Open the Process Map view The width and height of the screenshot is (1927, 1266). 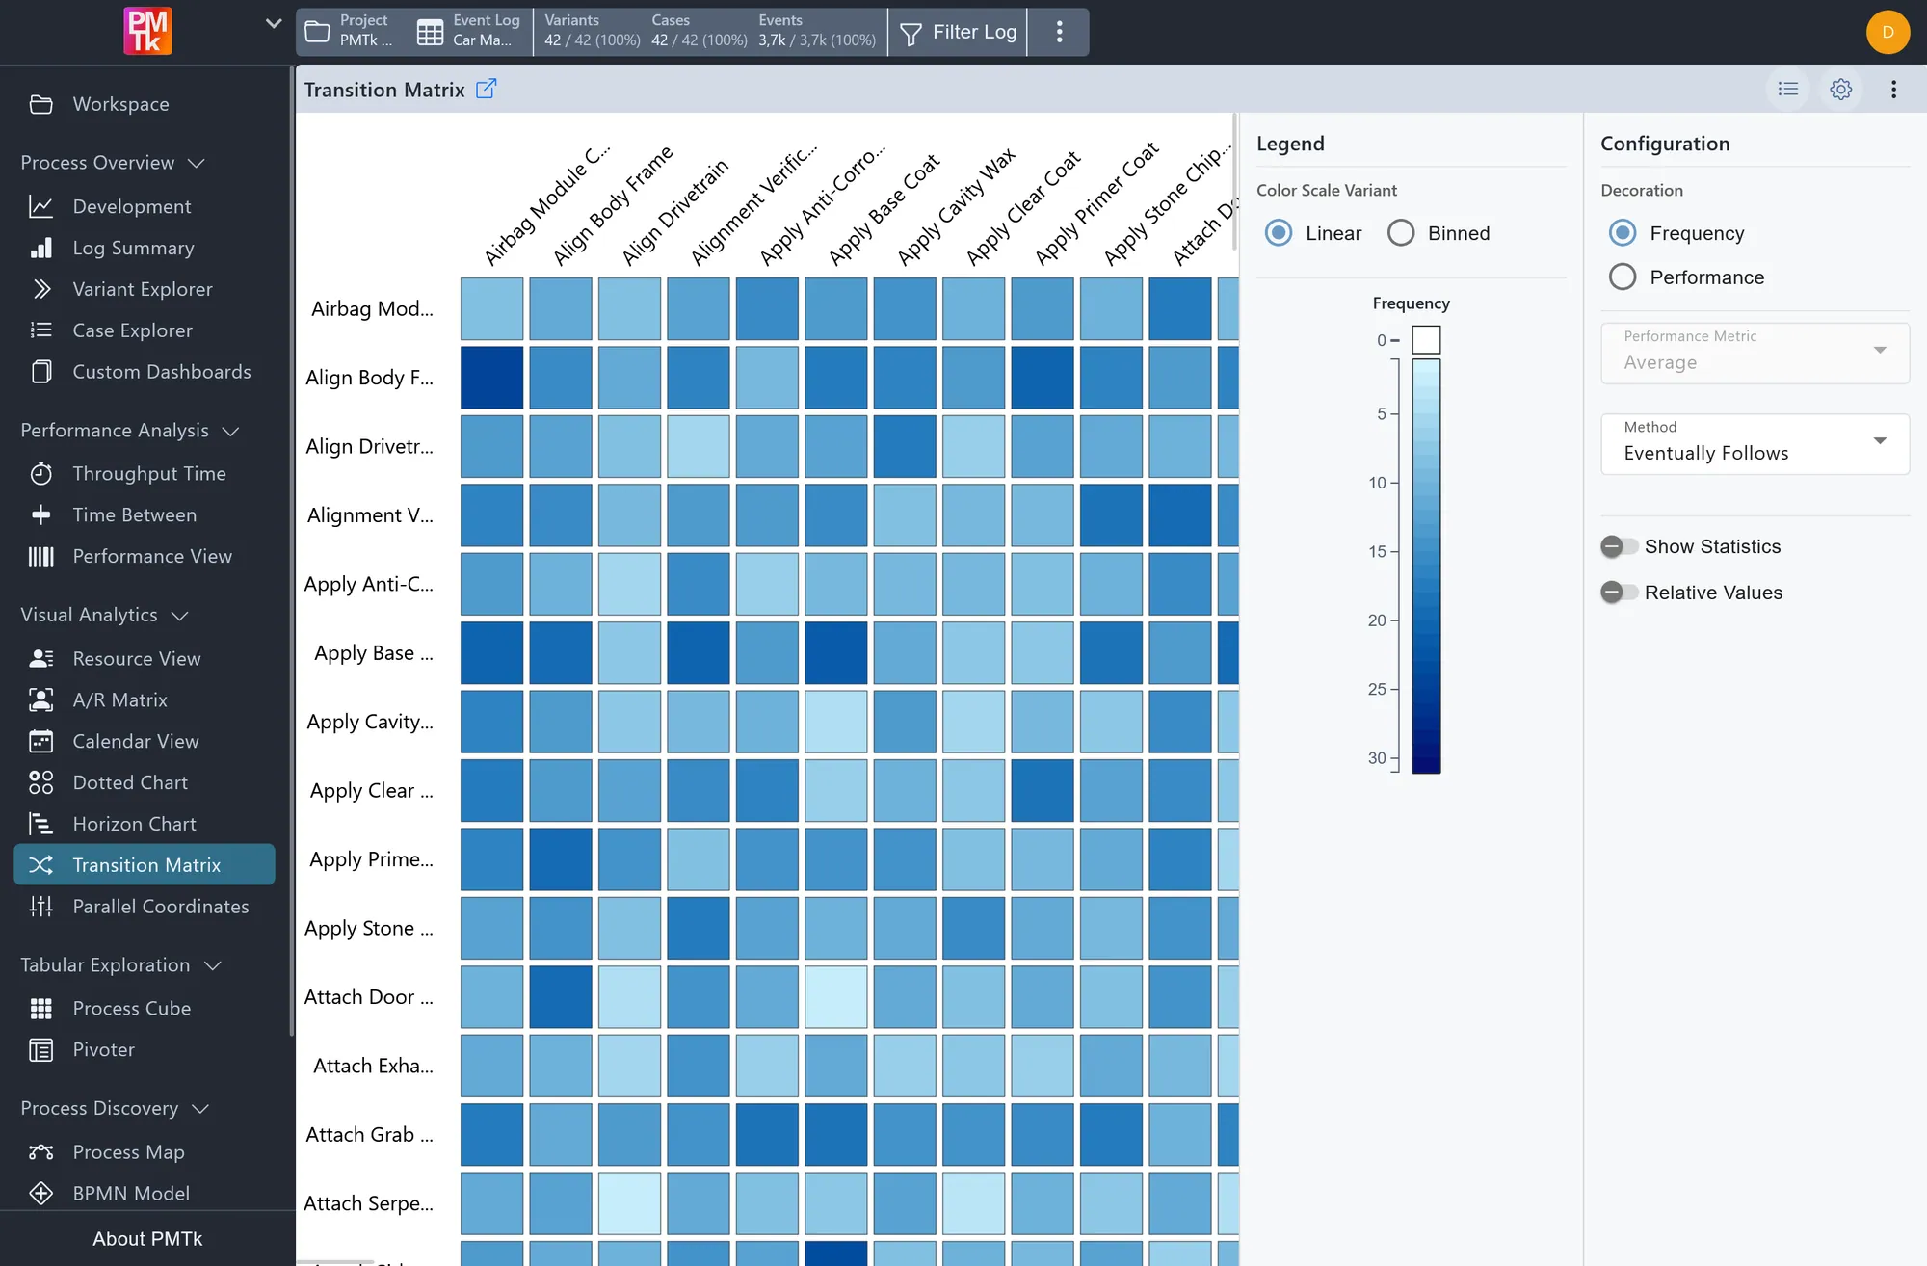point(129,1151)
